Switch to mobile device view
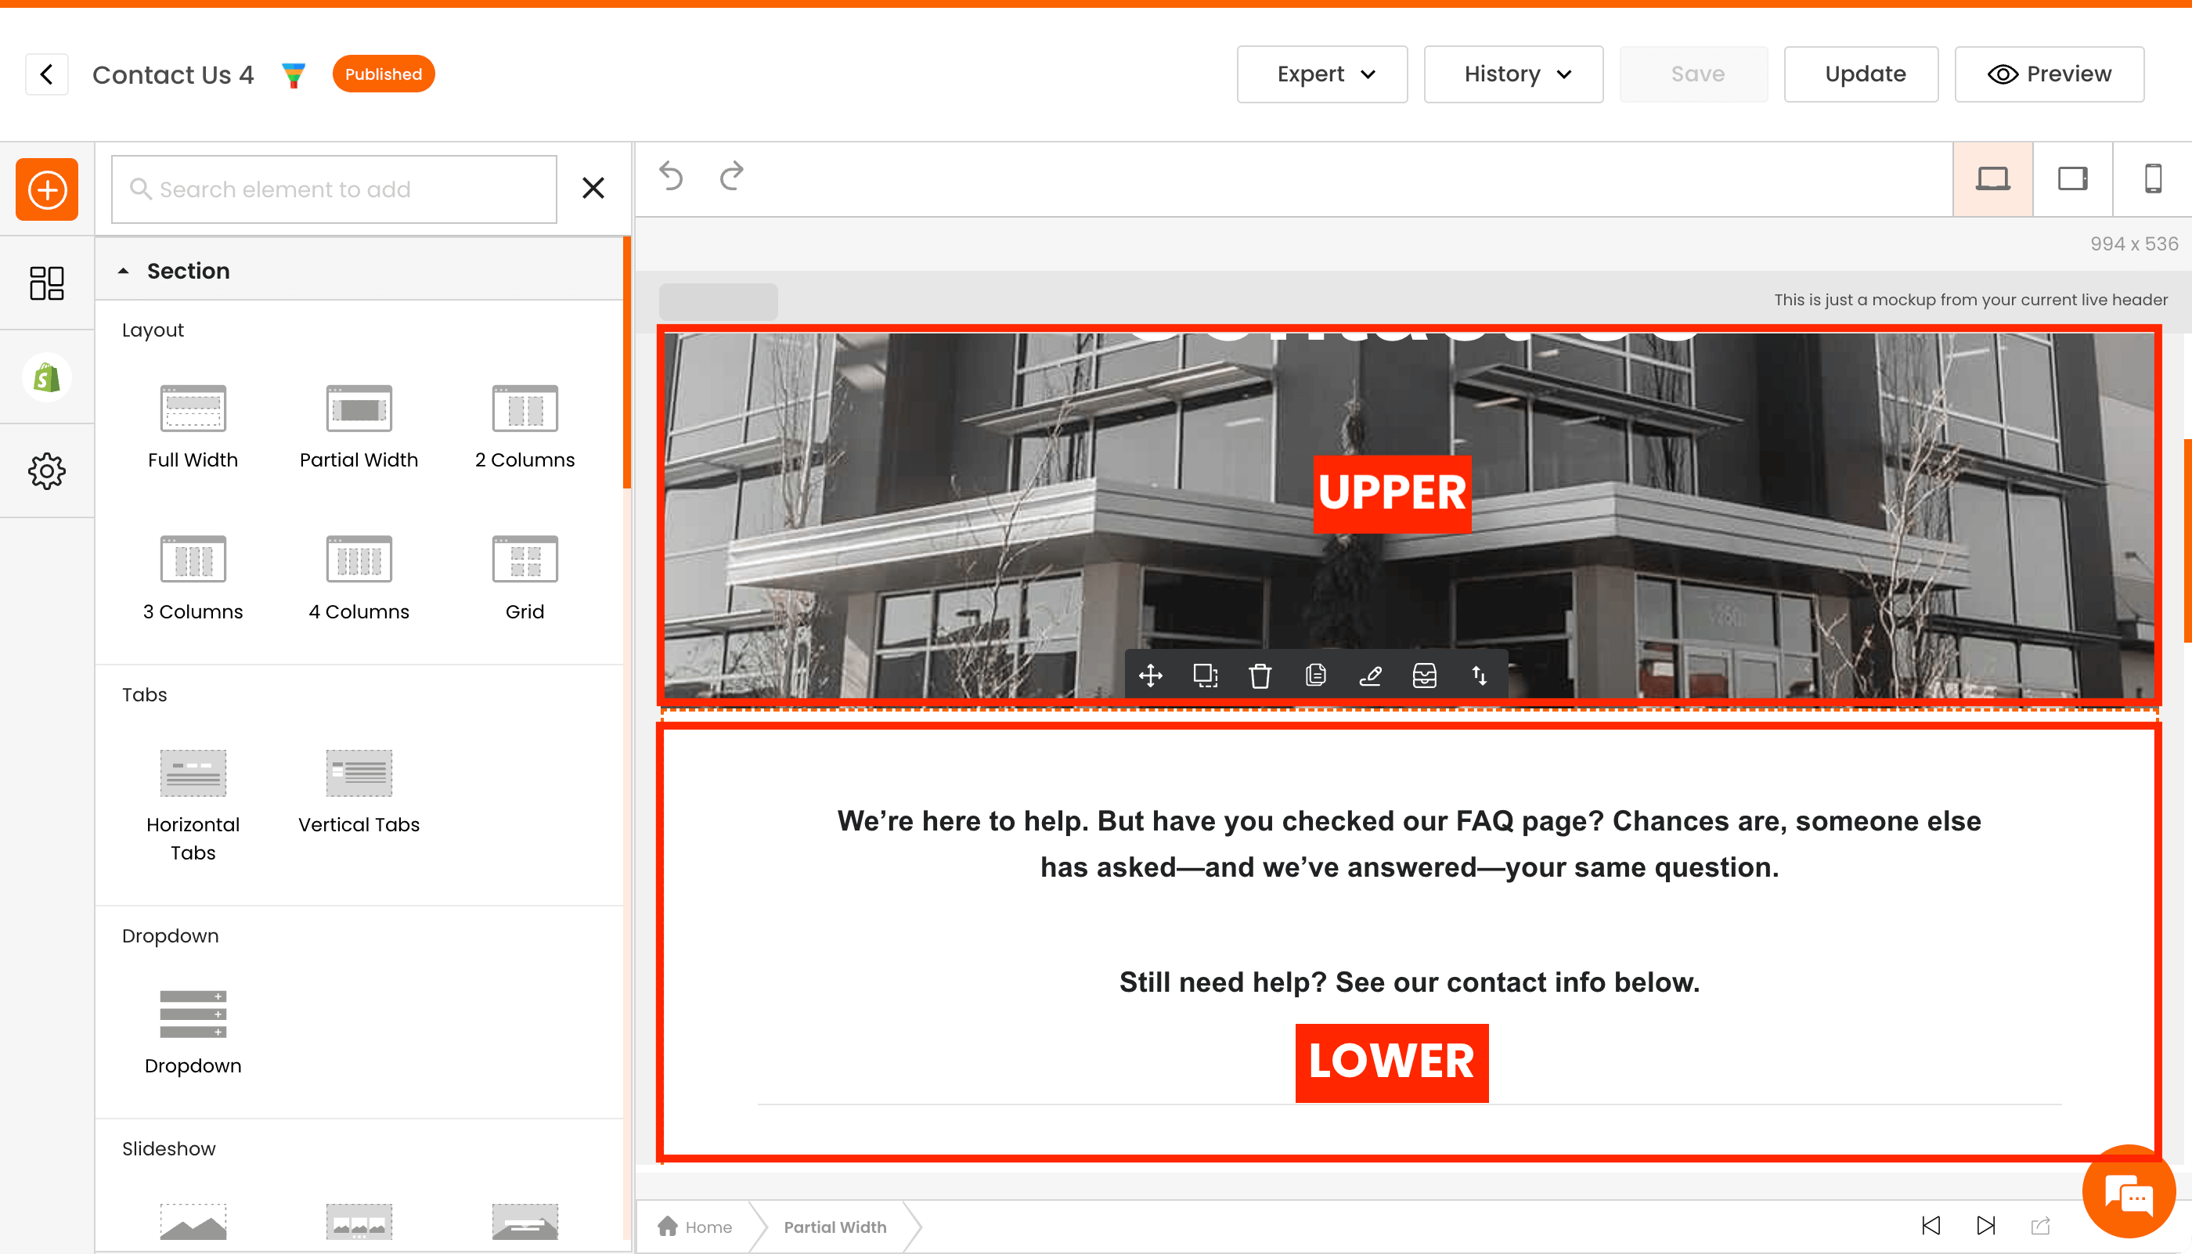The image size is (2192, 1254). click(2152, 179)
